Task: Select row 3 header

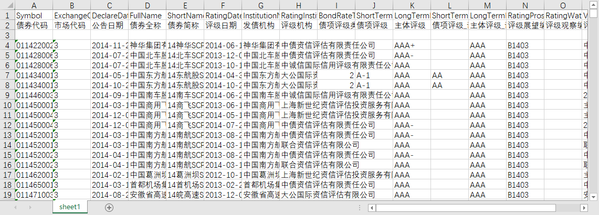Action: click(x=8, y=35)
